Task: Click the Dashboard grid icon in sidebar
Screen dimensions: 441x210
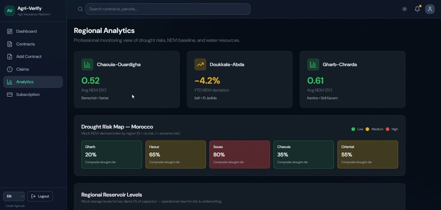Action: tap(9, 31)
